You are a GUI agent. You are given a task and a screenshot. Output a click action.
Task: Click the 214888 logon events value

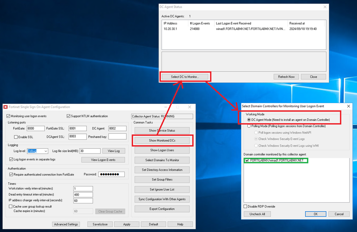[x=195, y=29]
